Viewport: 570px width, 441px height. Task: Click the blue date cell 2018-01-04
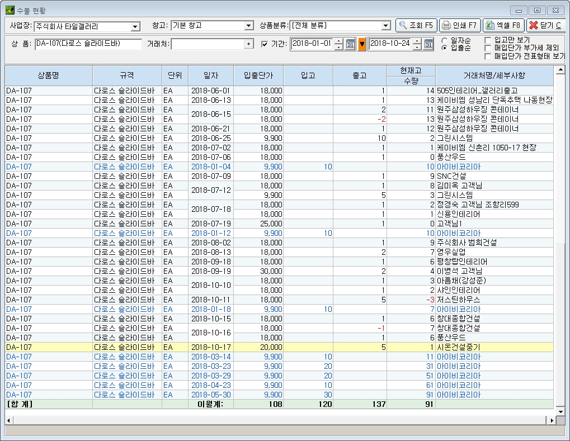(x=211, y=167)
